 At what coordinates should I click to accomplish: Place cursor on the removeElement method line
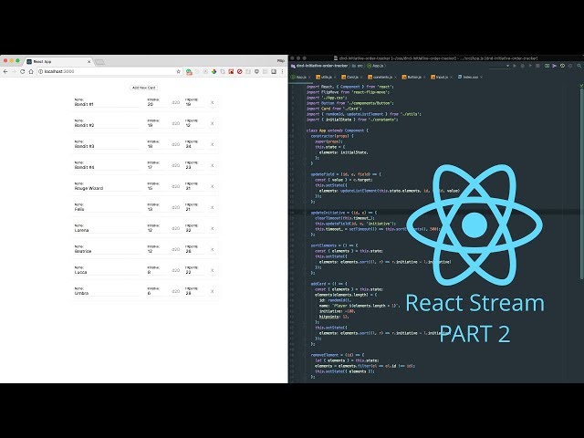[x=338, y=355]
